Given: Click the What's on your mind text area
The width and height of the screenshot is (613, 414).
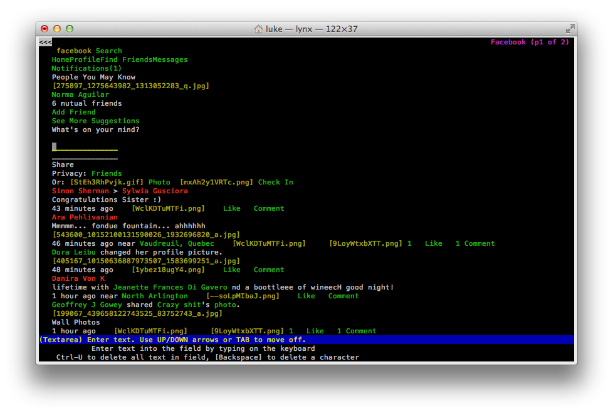Looking at the screenshot, I should click(85, 148).
